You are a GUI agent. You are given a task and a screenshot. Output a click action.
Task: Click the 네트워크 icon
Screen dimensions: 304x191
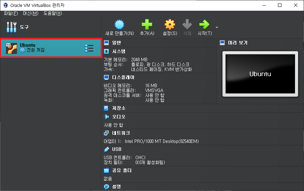coord(106,133)
